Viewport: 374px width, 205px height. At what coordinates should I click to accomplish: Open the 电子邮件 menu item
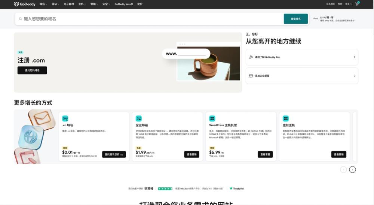(x=69, y=4)
